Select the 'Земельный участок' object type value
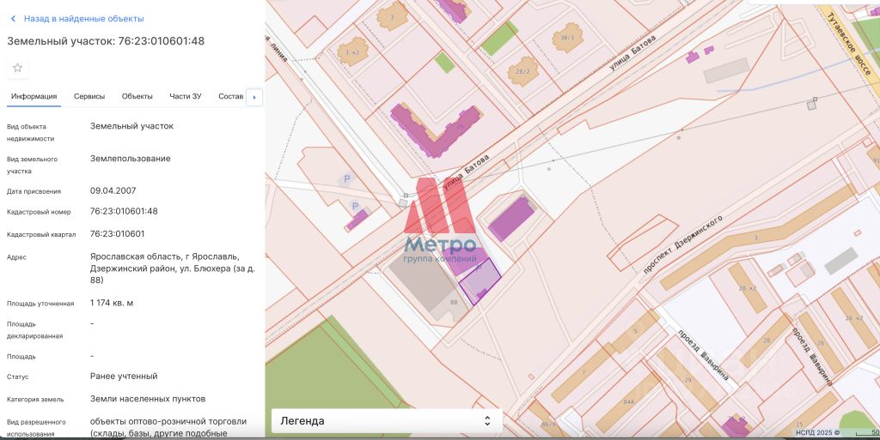This screenshot has width=880, height=440. [131, 126]
